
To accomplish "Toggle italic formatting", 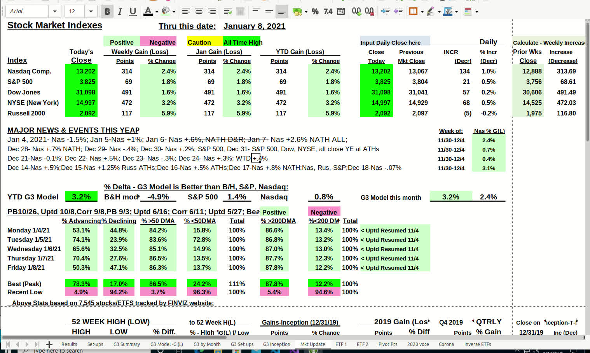I will point(120,12).
